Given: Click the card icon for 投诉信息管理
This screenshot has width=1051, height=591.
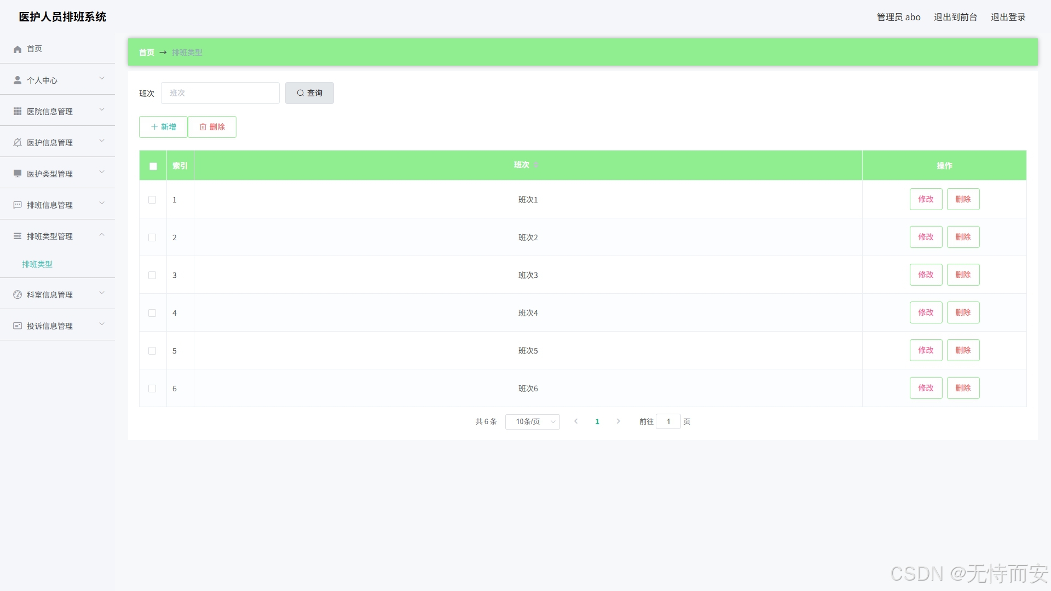Looking at the screenshot, I should pyautogui.click(x=18, y=326).
